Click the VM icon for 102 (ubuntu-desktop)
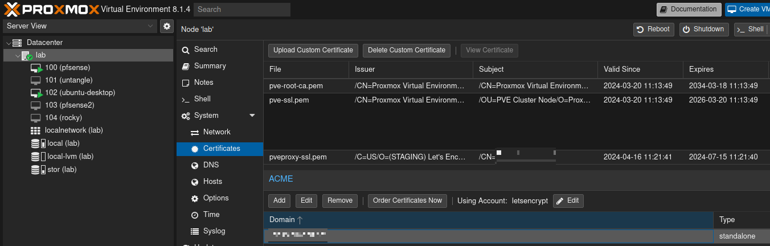The height and width of the screenshot is (246, 770). point(36,93)
